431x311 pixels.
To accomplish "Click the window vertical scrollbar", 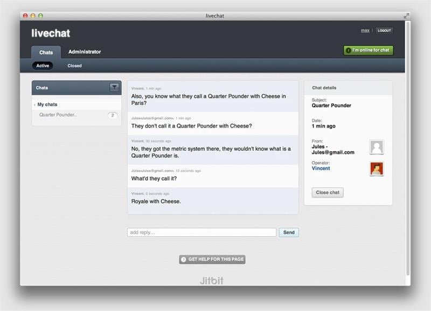I will pos(408,148).
